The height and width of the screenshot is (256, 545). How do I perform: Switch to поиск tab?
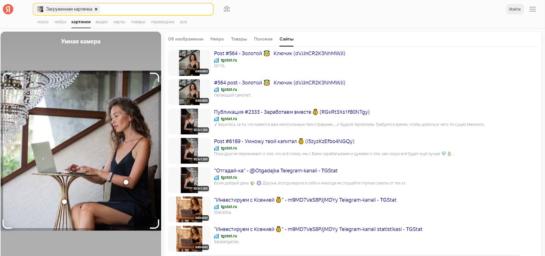[x=43, y=22]
